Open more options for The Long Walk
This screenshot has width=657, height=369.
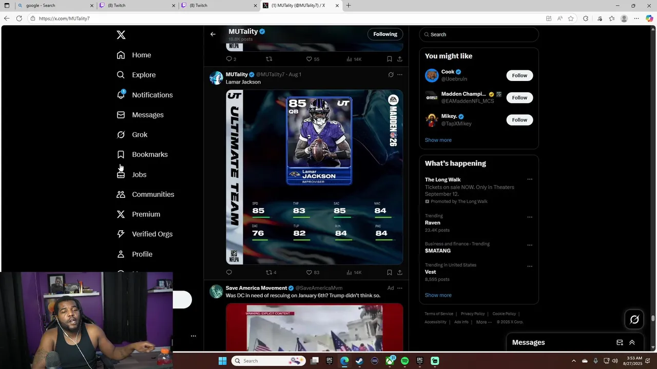(530, 179)
